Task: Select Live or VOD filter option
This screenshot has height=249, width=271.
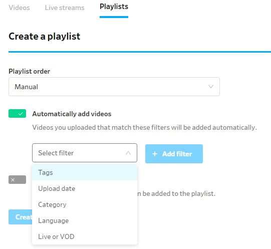Action: [x=85, y=236]
